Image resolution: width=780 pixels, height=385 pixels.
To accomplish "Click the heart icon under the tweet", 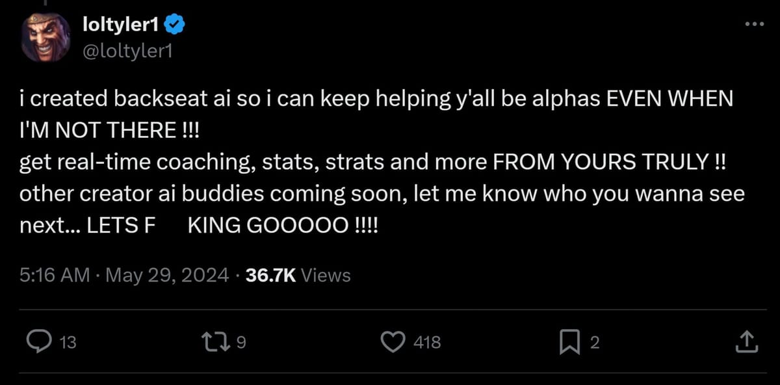I will point(393,341).
